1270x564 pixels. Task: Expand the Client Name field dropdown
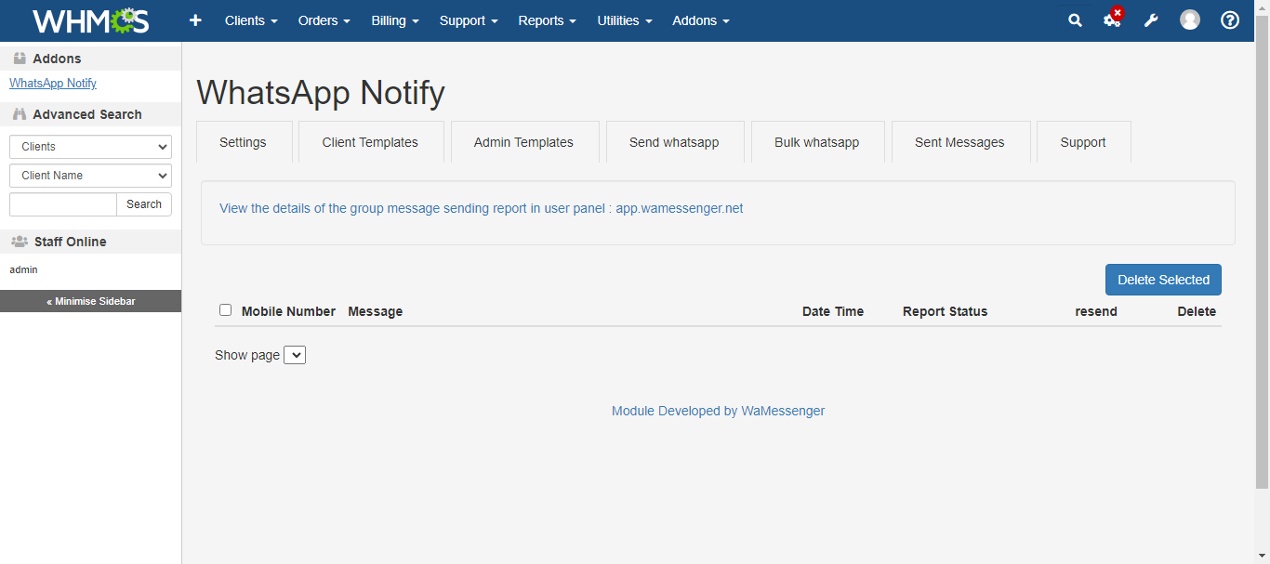coord(90,176)
